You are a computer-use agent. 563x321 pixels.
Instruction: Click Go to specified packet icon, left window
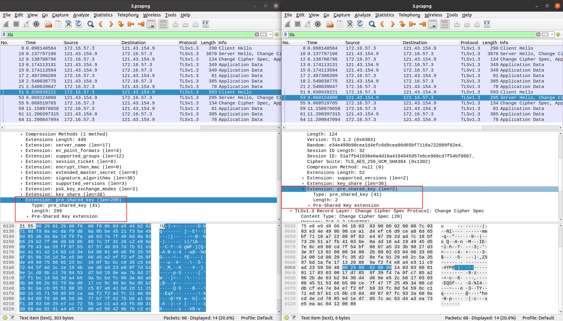(x=121, y=24)
